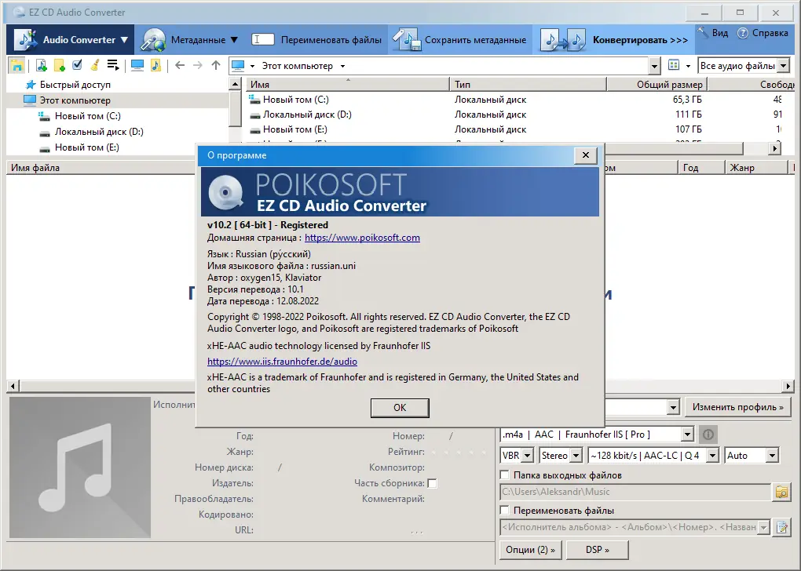Toggle Часть сборника checkbox
The height and width of the screenshot is (571, 801).
[x=432, y=483]
